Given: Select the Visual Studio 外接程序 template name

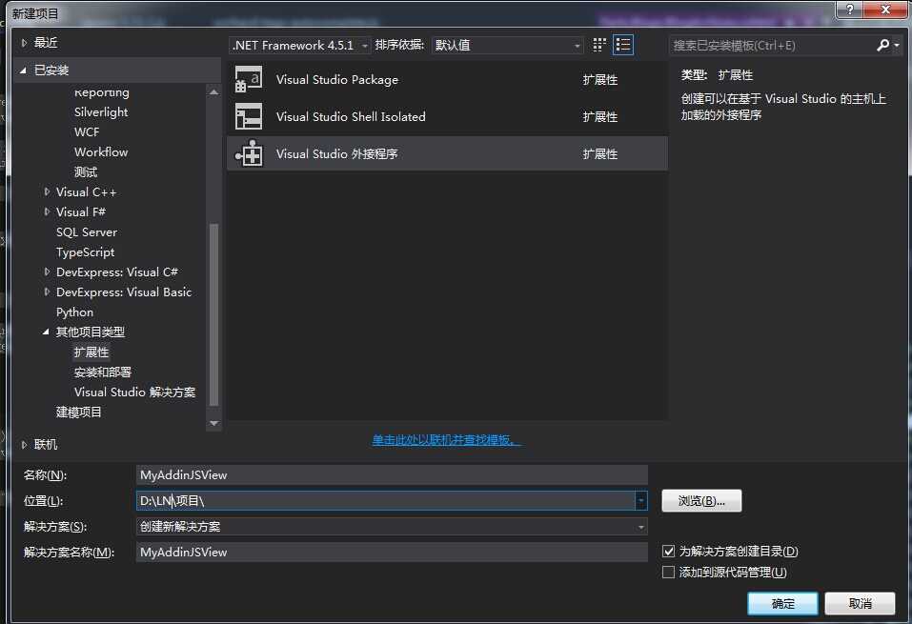Looking at the screenshot, I should tap(336, 154).
